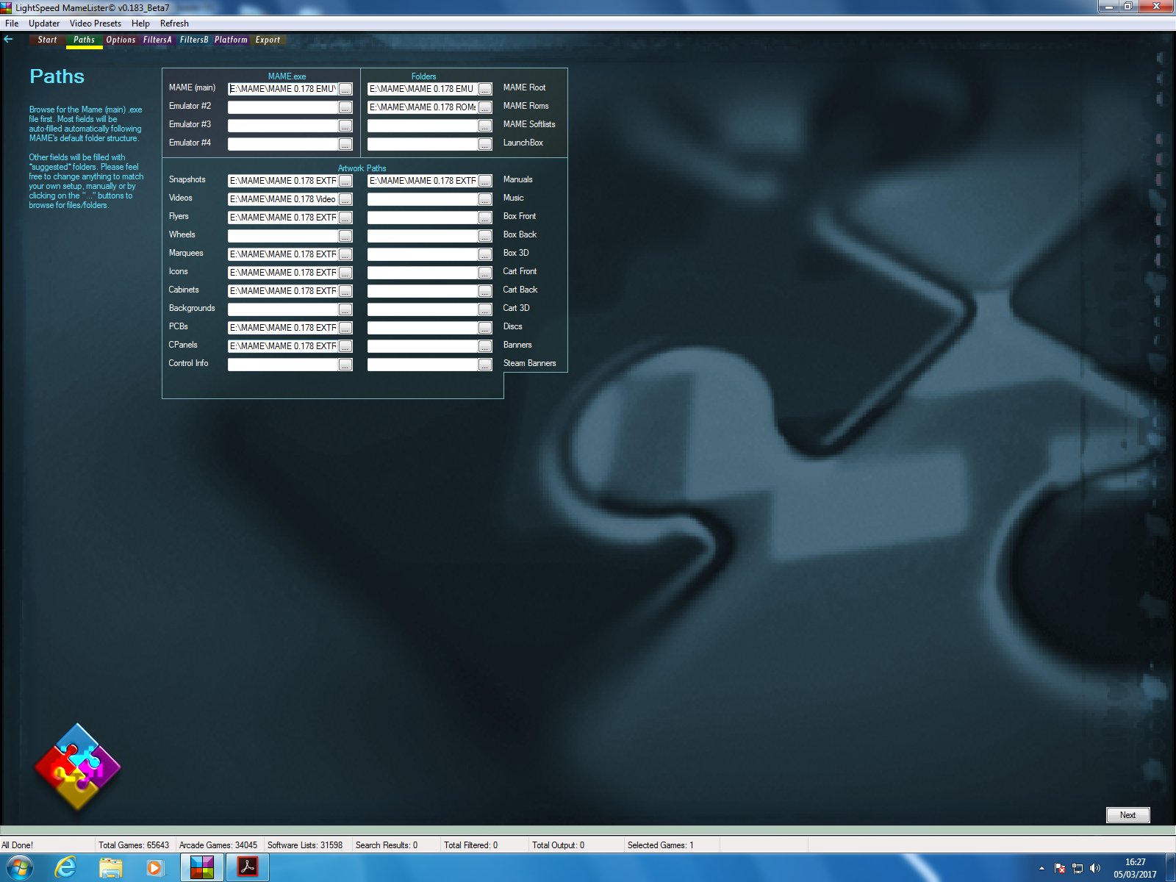Switch to the FiltersB tab
Image resolution: width=1176 pixels, height=882 pixels.
coord(194,40)
